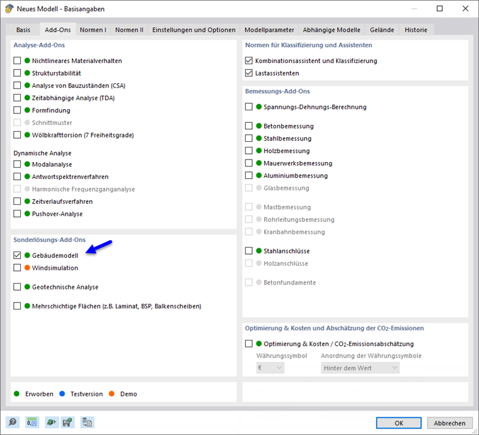
Task: Enable Mauerwerksbemessung checkbox
Action: pos(249,163)
